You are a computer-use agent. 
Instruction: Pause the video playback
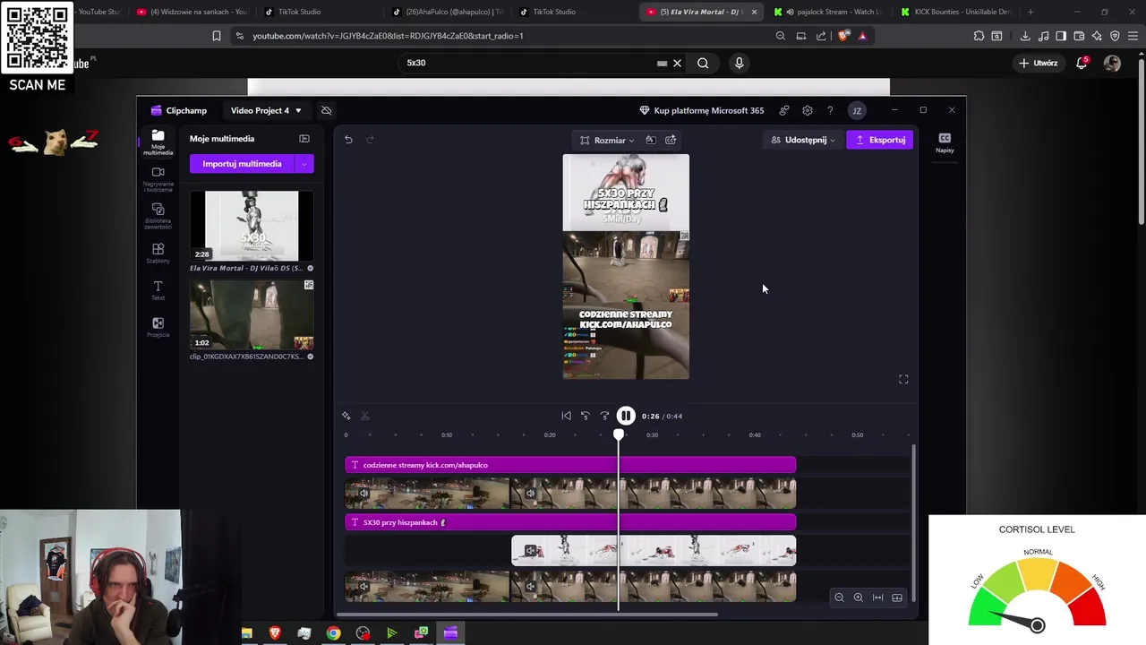click(x=626, y=416)
